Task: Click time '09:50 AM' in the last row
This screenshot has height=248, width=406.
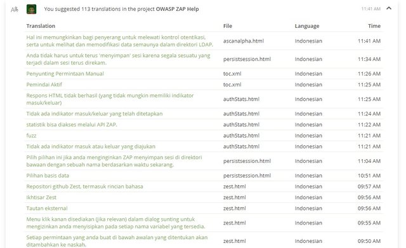Action: (x=369, y=241)
